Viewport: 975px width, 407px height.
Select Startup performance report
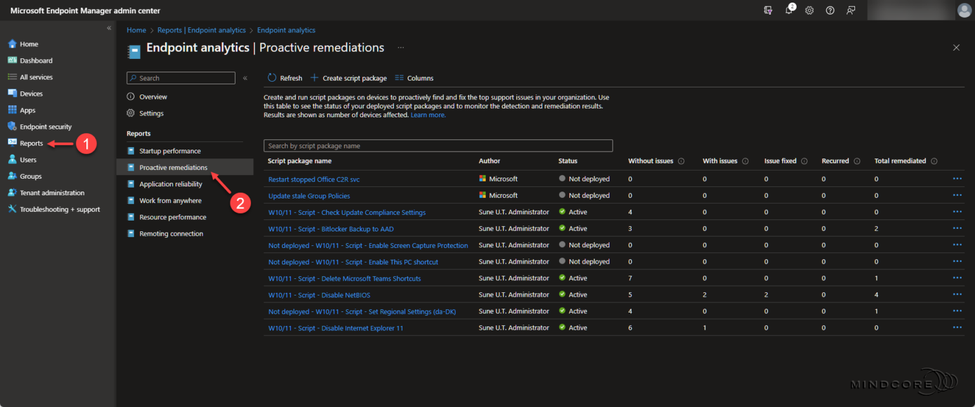point(169,151)
